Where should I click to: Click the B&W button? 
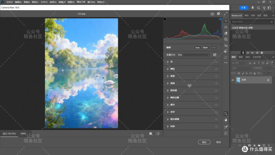click(x=205, y=48)
